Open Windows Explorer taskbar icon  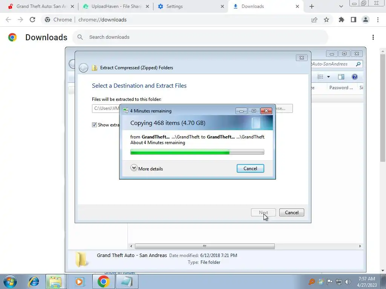(x=56, y=281)
